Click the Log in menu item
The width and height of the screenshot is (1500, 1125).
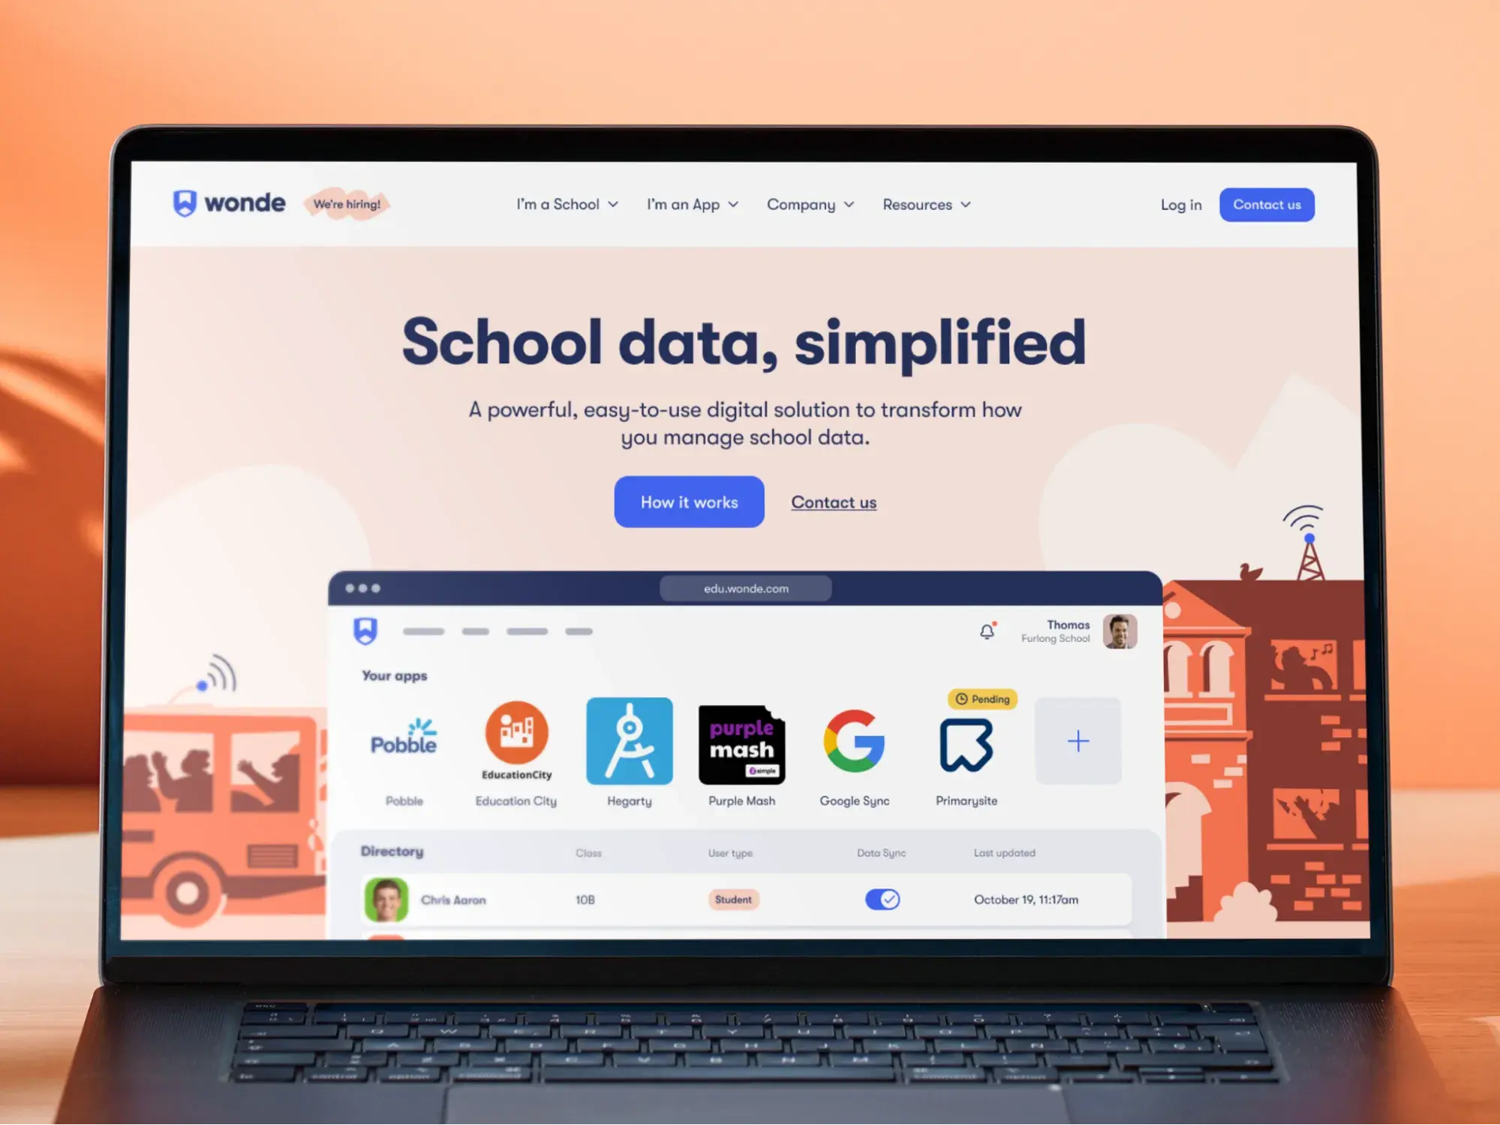coord(1179,205)
